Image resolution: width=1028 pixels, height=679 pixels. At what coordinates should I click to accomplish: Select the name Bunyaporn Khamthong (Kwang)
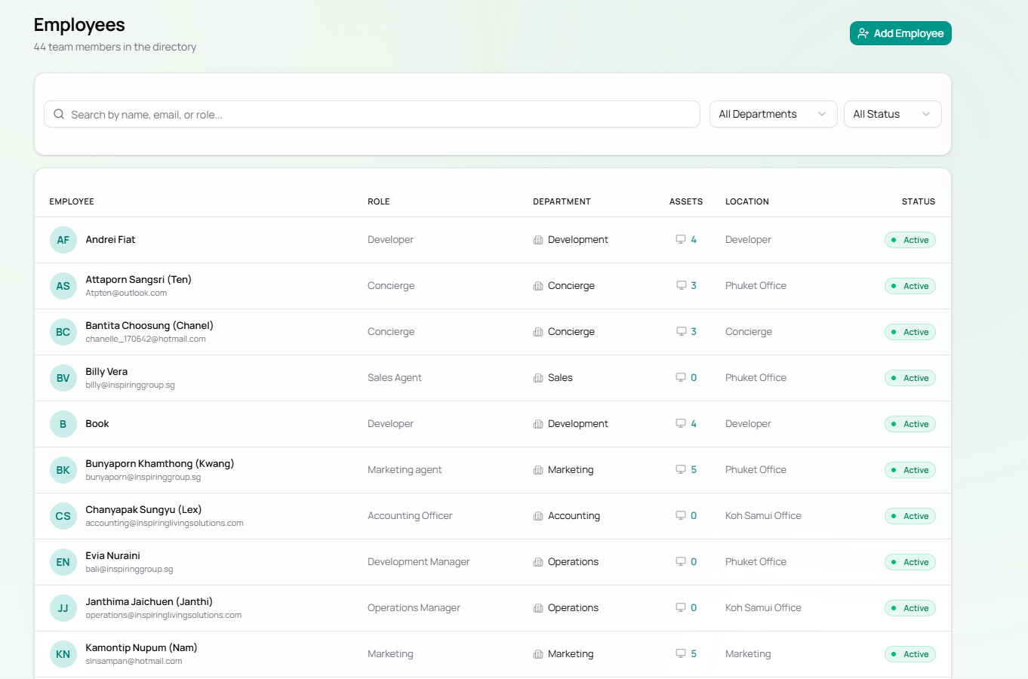point(160,463)
